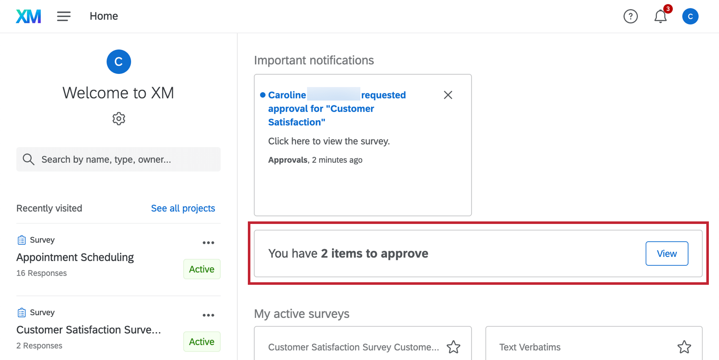The height and width of the screenshot is (360, 719).
Task: Open the account avatar in top bar
Action: pyautogui.click(x=690, y=16)
